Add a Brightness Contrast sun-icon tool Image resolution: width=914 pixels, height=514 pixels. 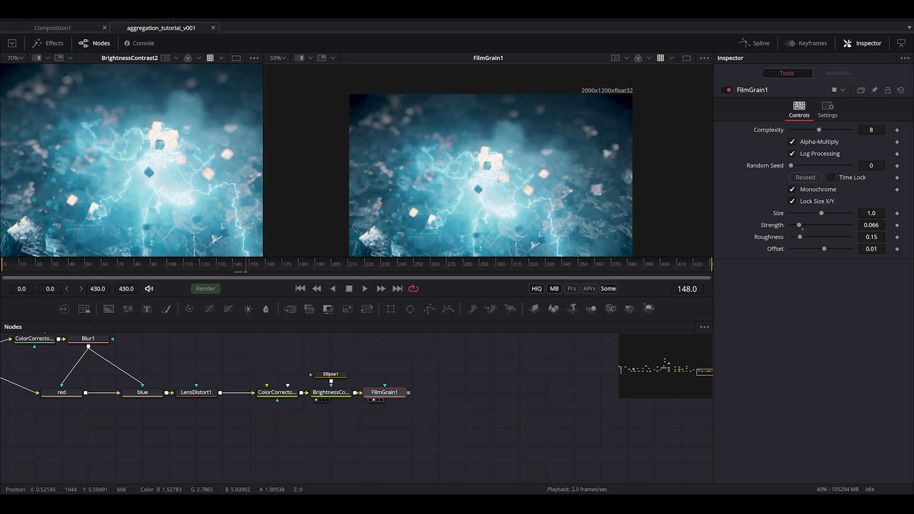(248, 309)
